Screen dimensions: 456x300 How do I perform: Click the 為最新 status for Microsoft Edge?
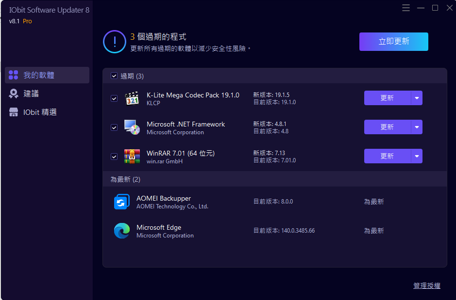click(374, 231)
